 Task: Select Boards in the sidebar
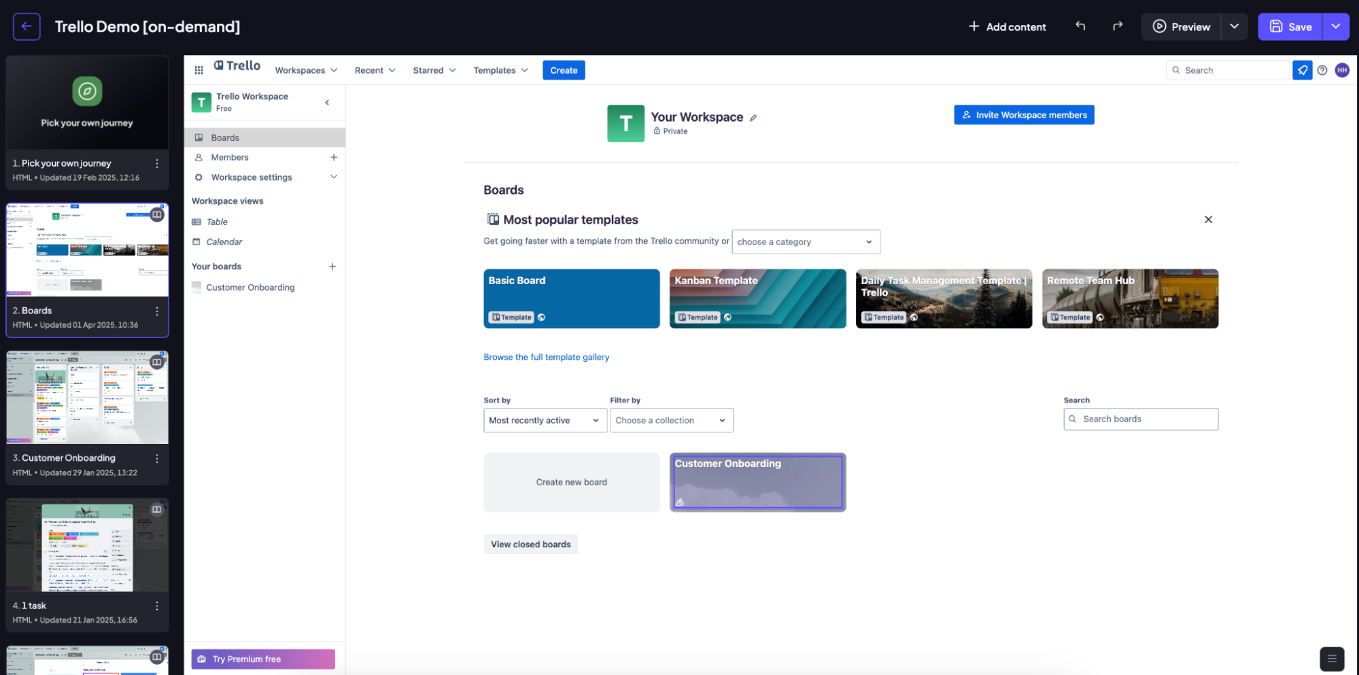pyautogui.click(x=265, y=137)
